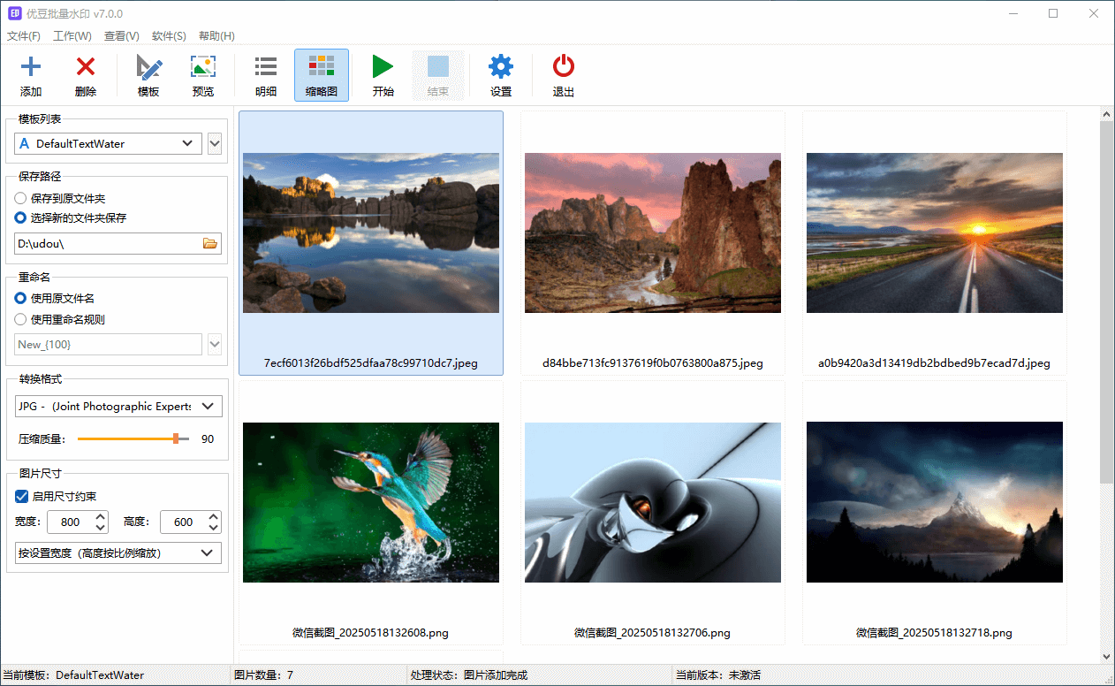Toggle enable size constraint (启用尺寸约束) checkbox
Image resolution: width=1115 pixels, height=686 pixels.
click(x=21, y=497)
